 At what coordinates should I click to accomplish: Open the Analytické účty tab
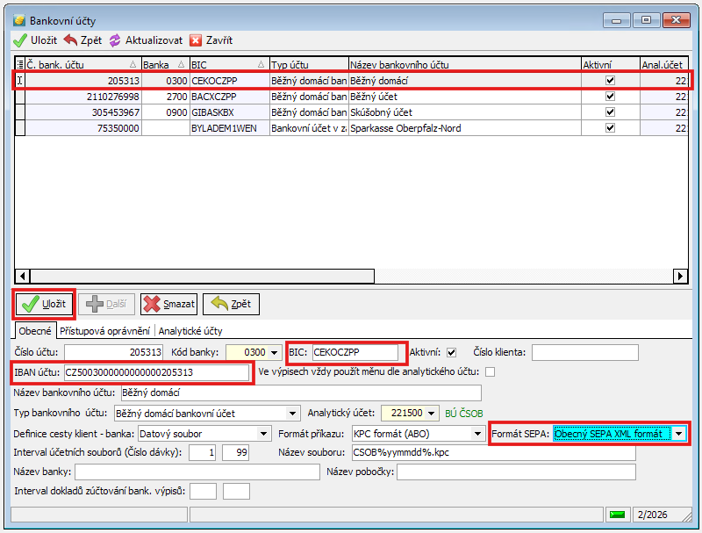(x=190, y=331)
